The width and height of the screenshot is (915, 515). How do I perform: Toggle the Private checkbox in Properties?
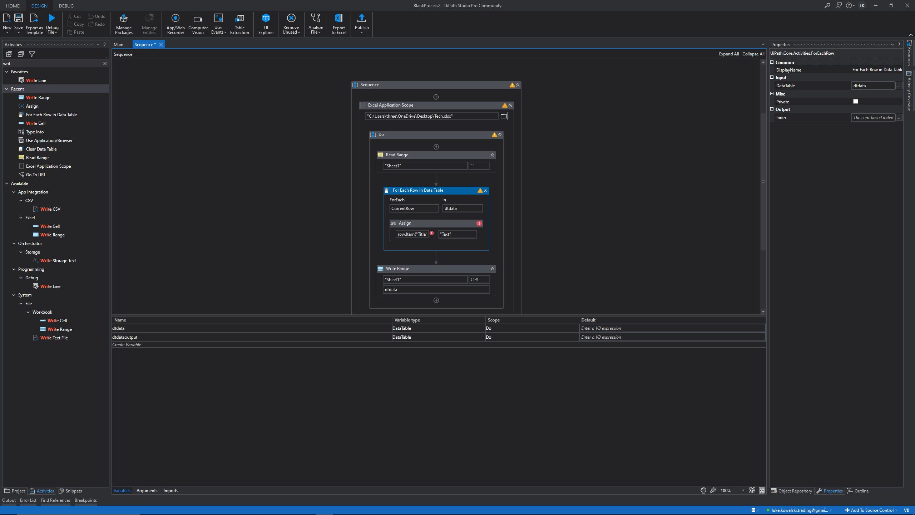[x=855, y=102]
